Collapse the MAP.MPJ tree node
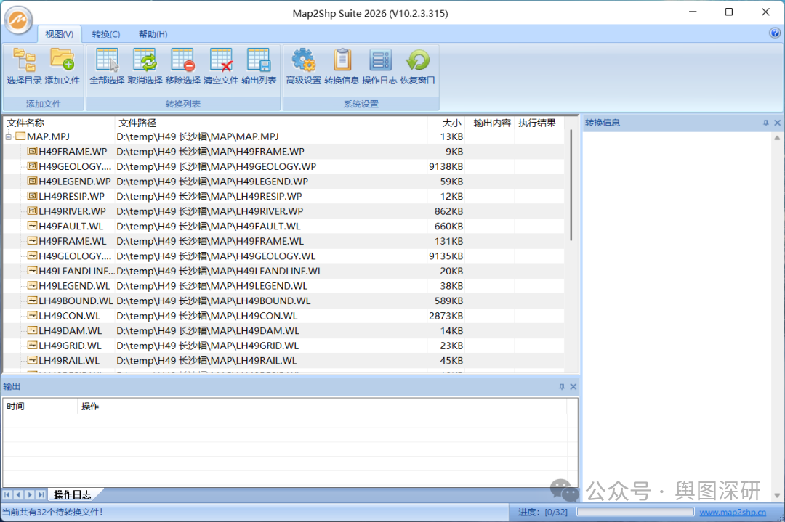This screenshot has width=785, height=522. [x=9, y=136]
